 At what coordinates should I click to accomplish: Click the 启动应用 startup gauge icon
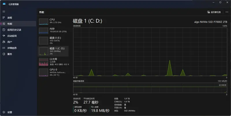click(4, 36)
